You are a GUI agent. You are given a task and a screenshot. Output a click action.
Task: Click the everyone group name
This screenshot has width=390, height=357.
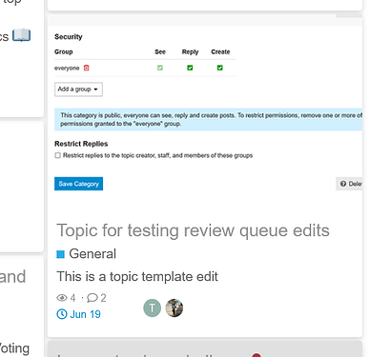[x=67, y=69]
